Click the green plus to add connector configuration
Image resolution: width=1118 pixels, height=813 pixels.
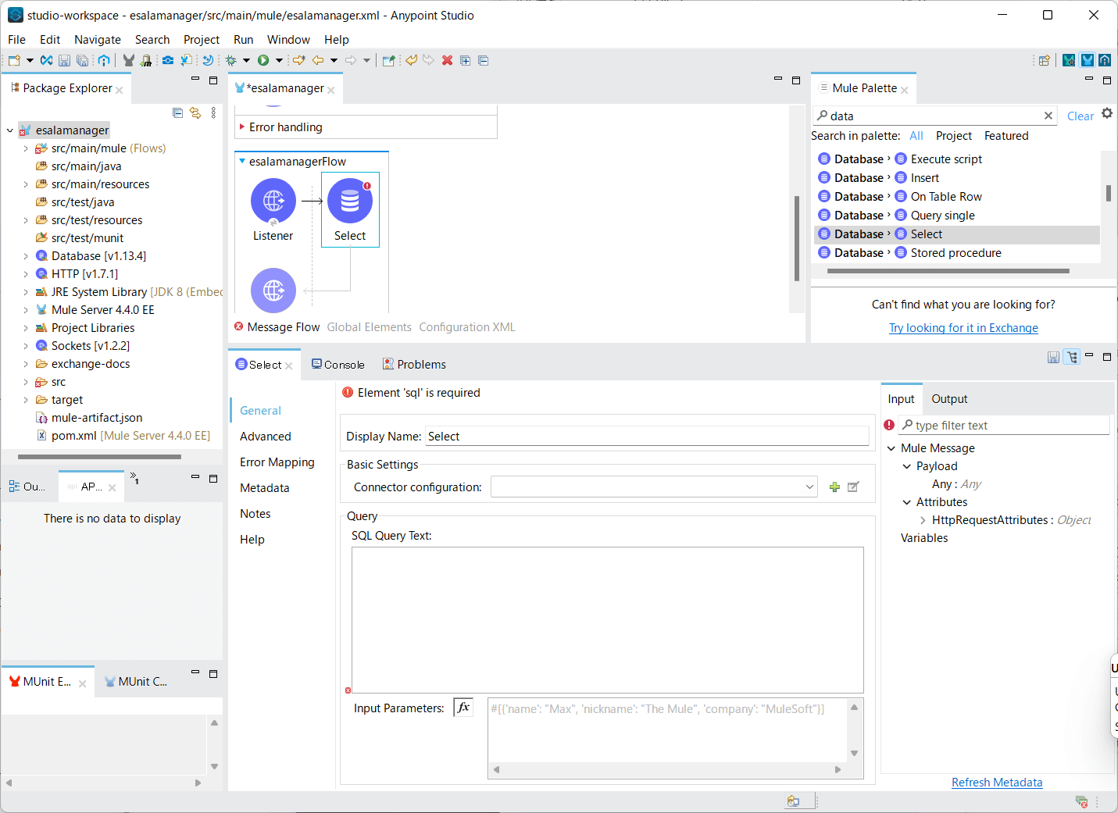[834, 487]
